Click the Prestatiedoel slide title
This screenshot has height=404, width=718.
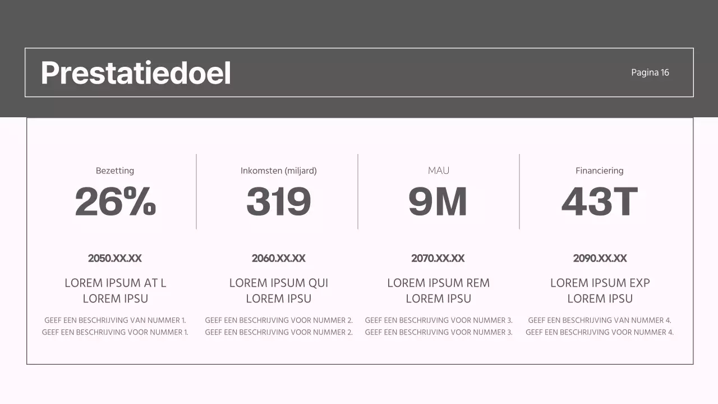pos(136,73)
